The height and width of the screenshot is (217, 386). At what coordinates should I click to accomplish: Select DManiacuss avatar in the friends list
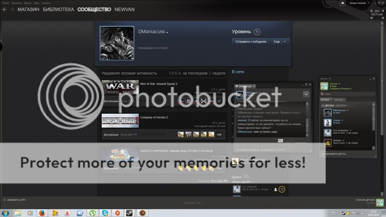328,112
